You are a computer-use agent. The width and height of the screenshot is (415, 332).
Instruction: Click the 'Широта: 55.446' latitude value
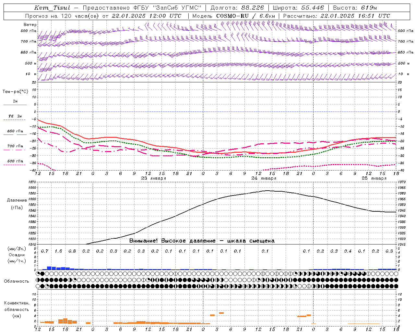[x=298, y=8]
